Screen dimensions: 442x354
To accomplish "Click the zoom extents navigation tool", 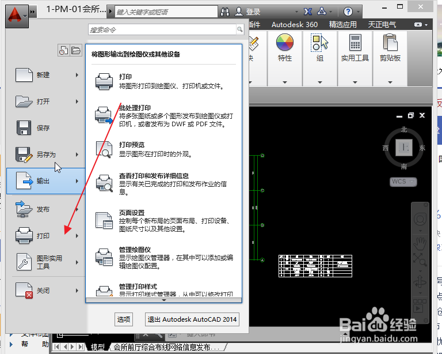I will (x=420, y=259).
